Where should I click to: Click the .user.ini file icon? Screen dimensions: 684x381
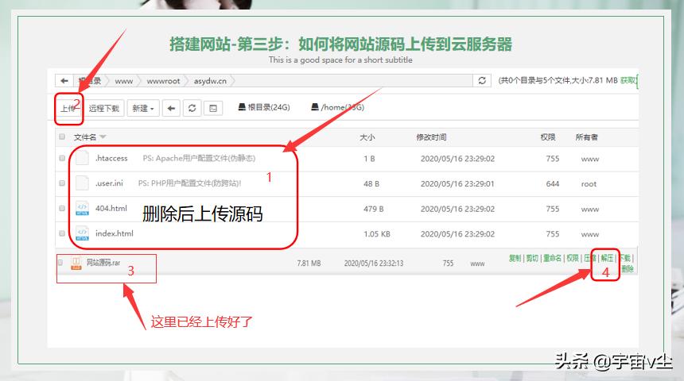82,183
